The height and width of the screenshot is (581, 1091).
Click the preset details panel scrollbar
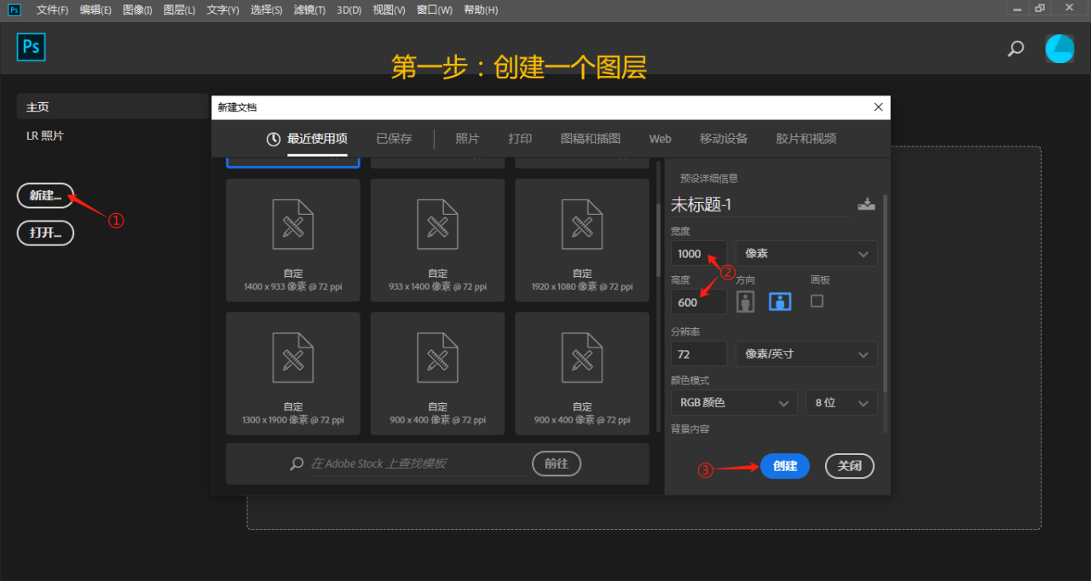[885, 294]
